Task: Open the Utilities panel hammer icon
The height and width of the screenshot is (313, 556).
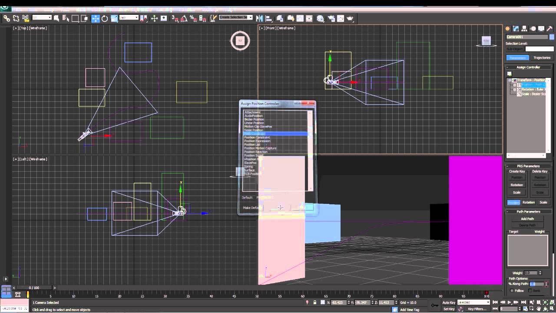Action: [x=549, y=29]
